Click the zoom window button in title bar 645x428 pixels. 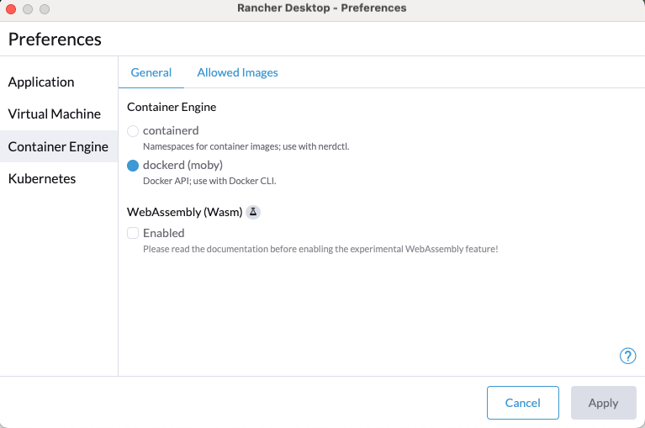tap(45, 8)
